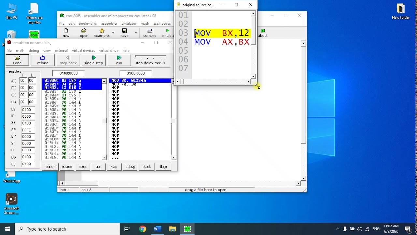
Task: Open the about toolbar icon
Action: point(263,33)
